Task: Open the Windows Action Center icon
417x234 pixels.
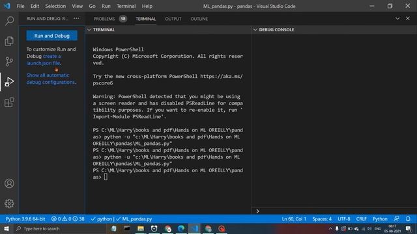Action: (409, 228)
